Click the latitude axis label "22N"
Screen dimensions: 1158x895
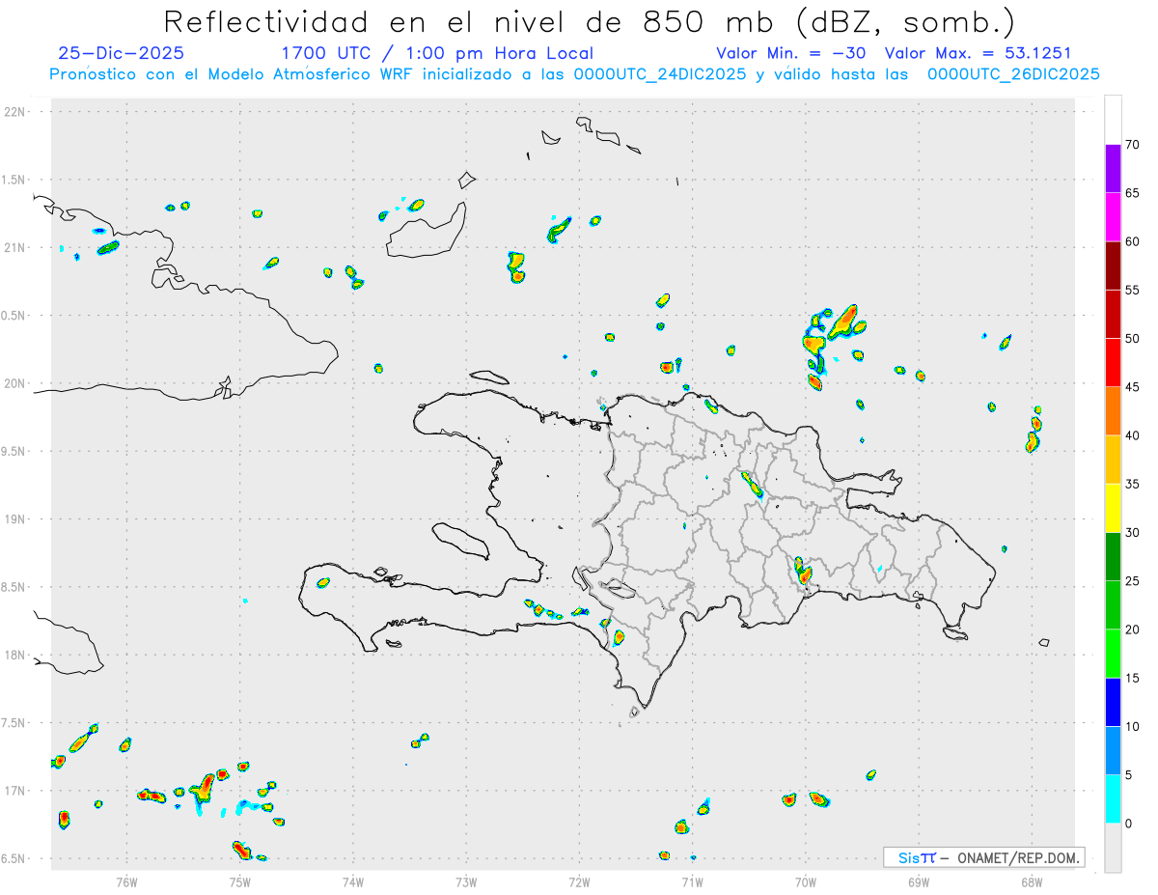pos(14,112)
